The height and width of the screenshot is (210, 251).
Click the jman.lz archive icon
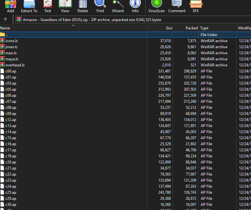coord(3,47)
